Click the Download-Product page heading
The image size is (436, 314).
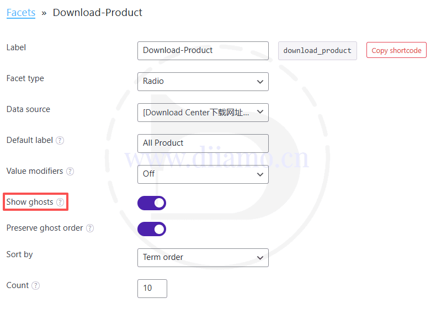click(98, 12)
